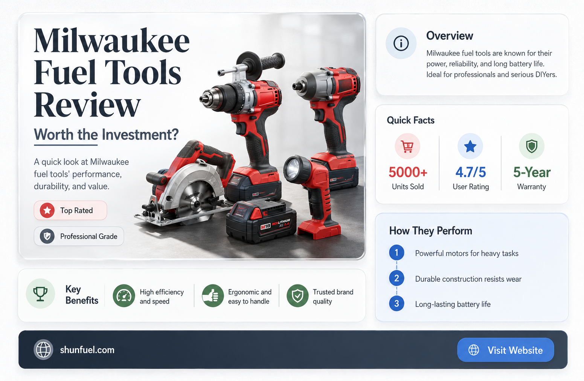Click the trophy icon near Key Benefits
The height and width of the screenshot is (381, 584).
(40, 294)
